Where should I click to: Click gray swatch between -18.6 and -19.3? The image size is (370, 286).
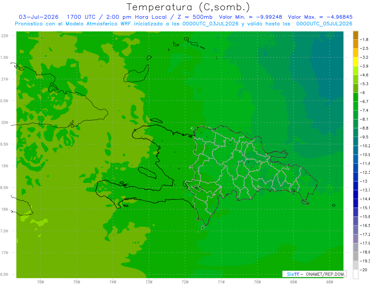[x=356, y=256]
